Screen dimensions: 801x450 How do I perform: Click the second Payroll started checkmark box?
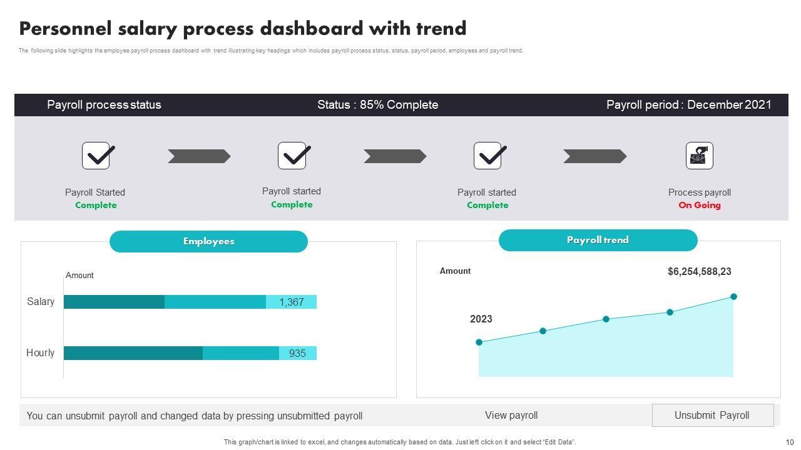pos(292,156)
